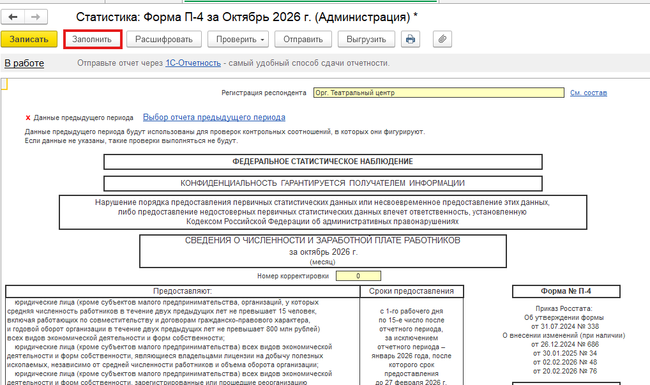Select the Сроки предоставления column header
Viewport: 650px width, 385px height.
tap(412, 291)
